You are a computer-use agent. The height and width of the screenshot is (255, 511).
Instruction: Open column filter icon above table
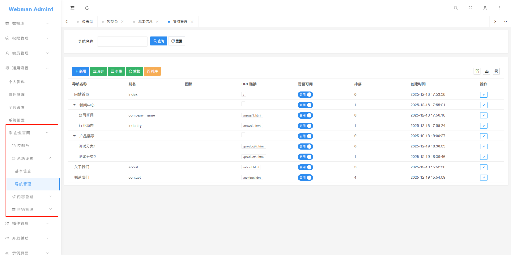click(477, 71)
